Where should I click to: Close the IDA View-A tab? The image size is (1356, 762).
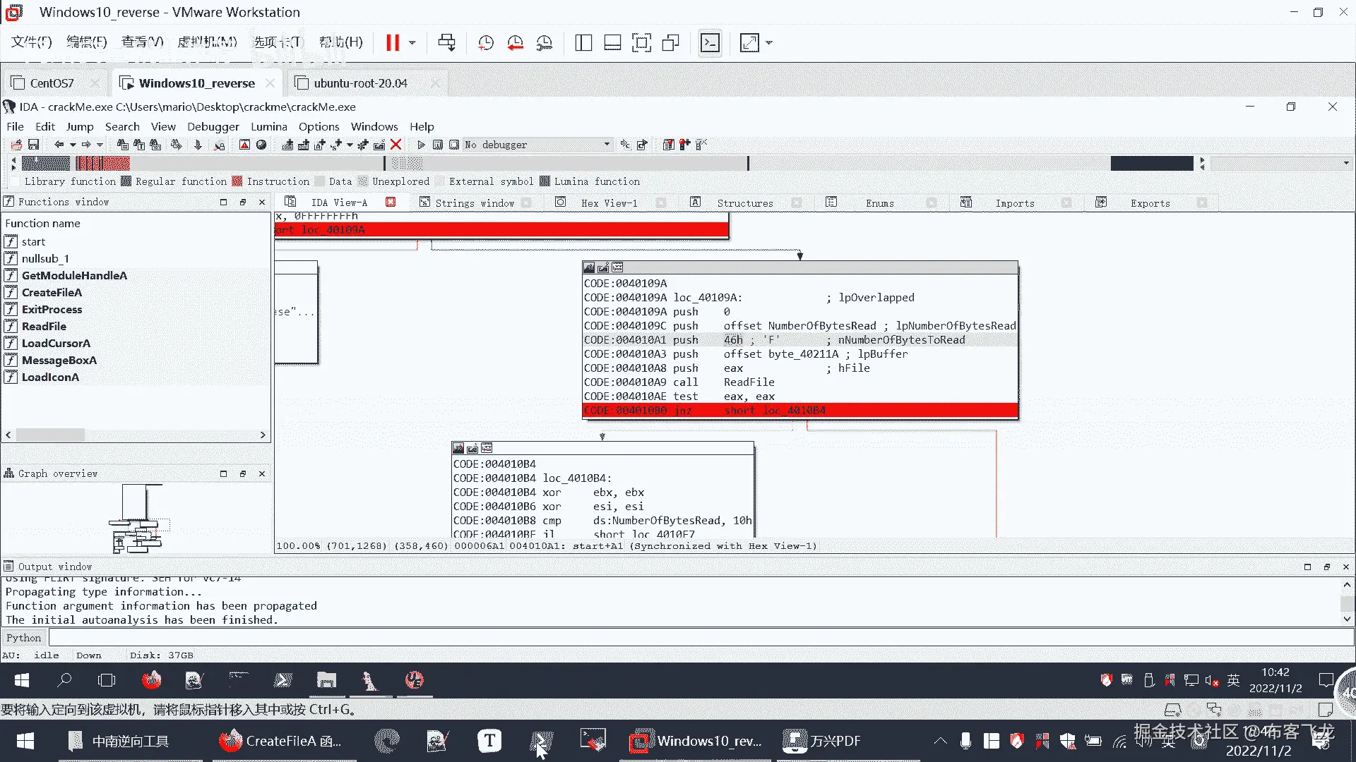[x=391, y=202]
